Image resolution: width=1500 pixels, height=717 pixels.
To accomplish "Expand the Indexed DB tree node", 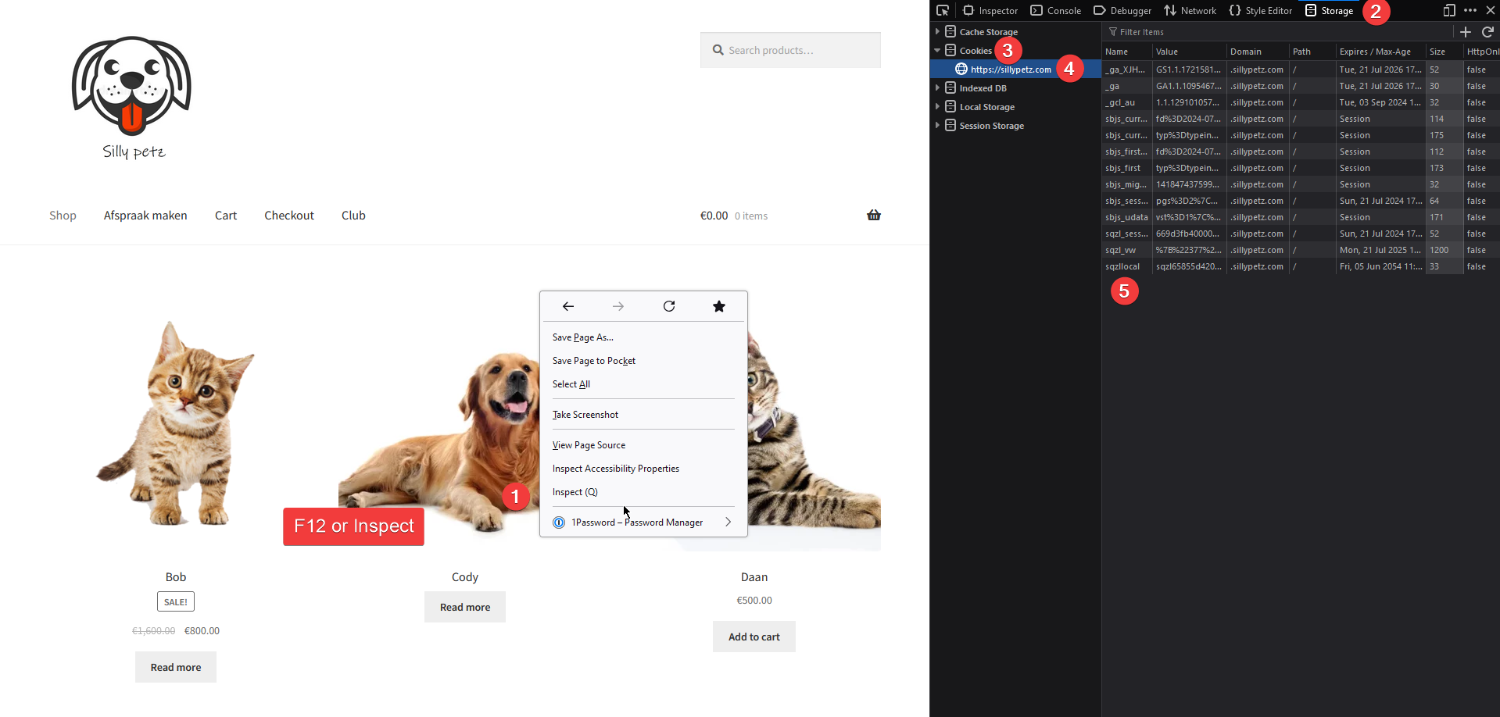I will click(x=937, y=87).
